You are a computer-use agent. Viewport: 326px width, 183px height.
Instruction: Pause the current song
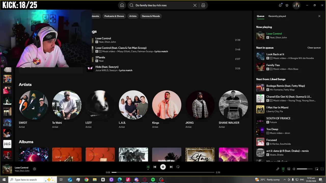pos(163,167)
